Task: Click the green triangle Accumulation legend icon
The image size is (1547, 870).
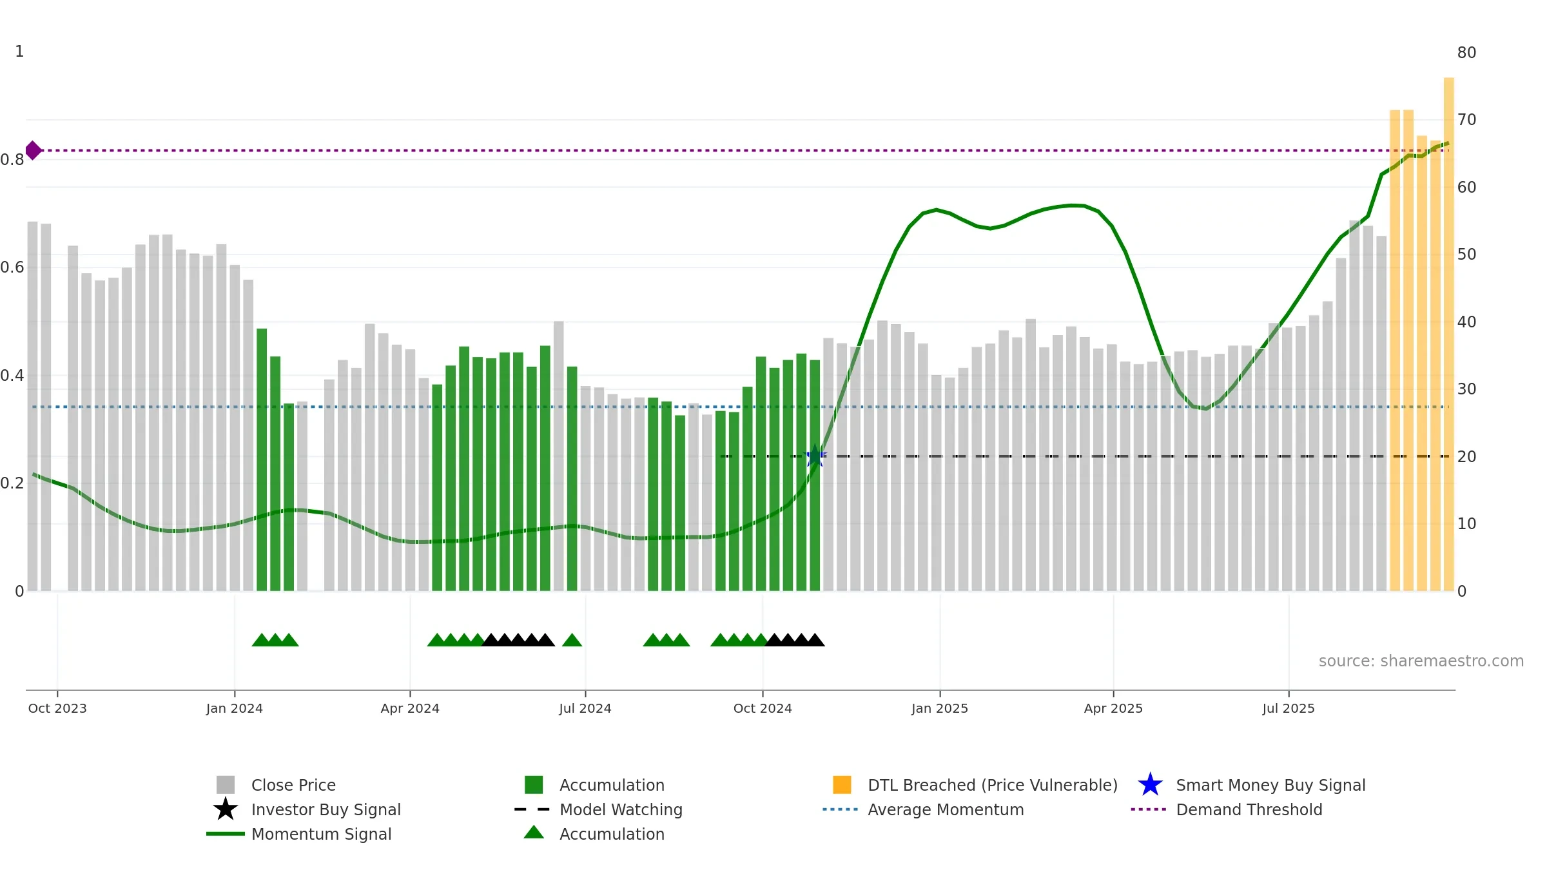Action: pos(534,833)
